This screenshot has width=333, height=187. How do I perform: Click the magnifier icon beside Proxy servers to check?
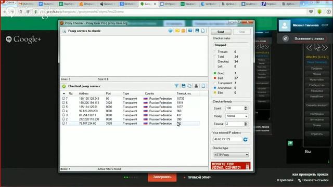(64, 31)
